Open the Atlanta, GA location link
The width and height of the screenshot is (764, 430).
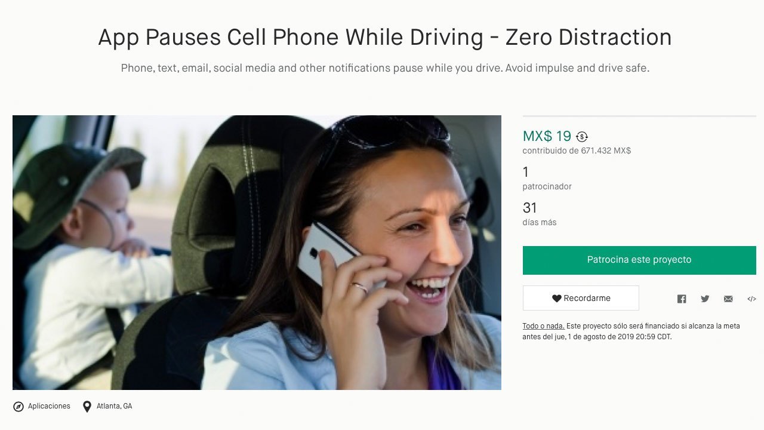115,406
